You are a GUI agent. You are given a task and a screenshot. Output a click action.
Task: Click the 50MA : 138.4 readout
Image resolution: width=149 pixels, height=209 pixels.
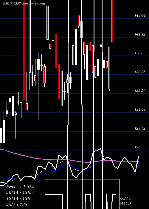[x=20, y=193]
